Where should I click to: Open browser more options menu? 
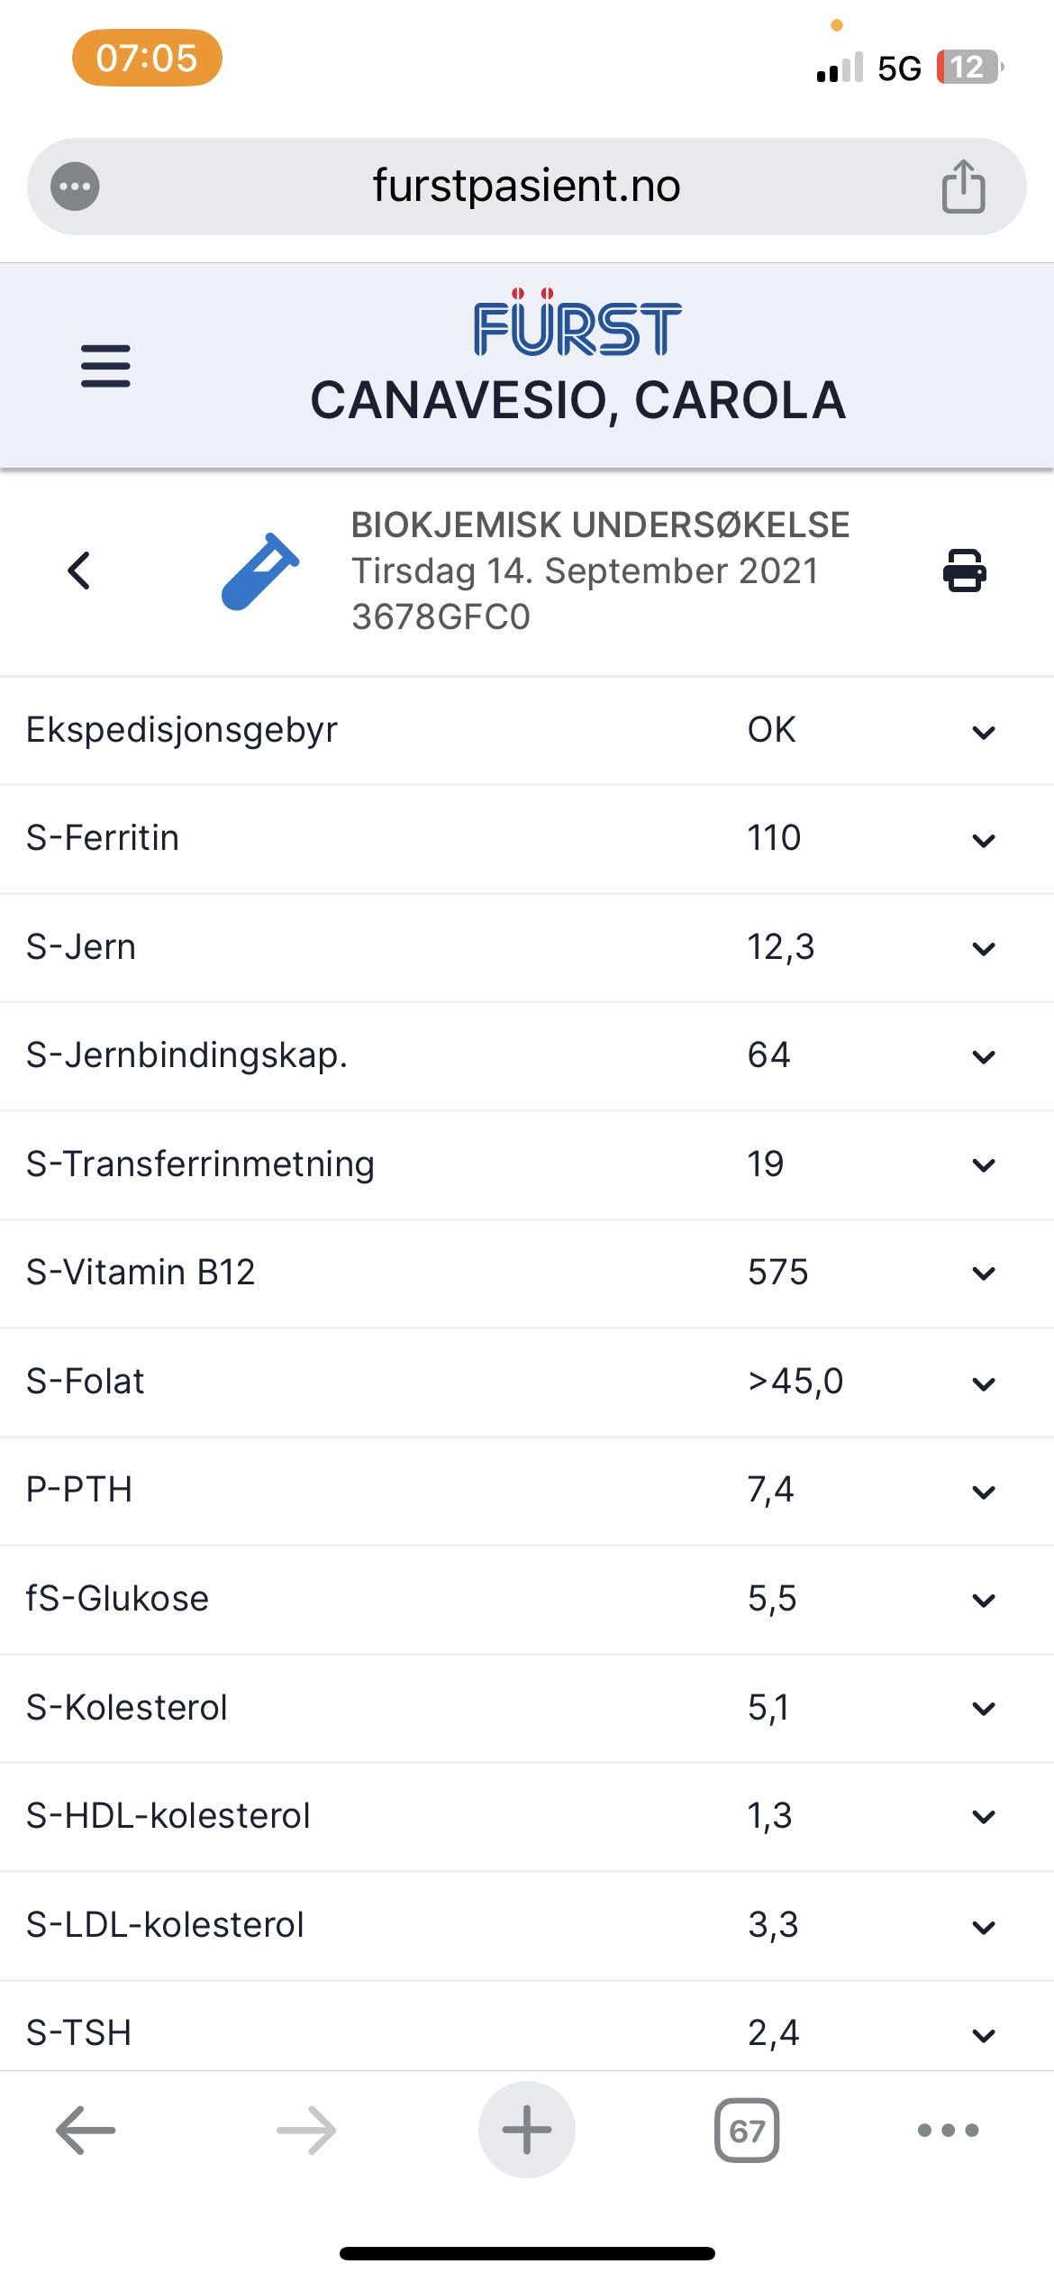tap(948, 2131)
